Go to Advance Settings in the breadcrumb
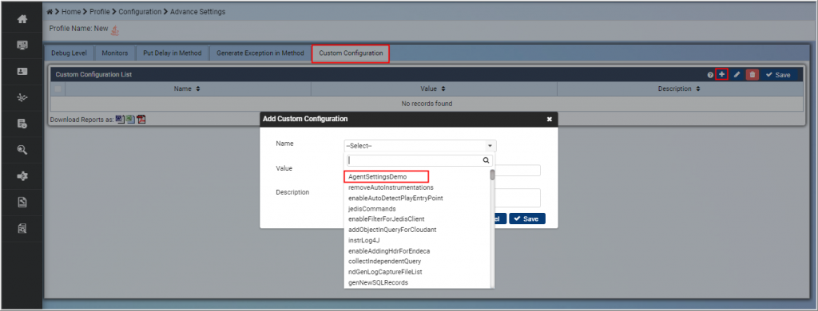 click(x=197, y=11)
